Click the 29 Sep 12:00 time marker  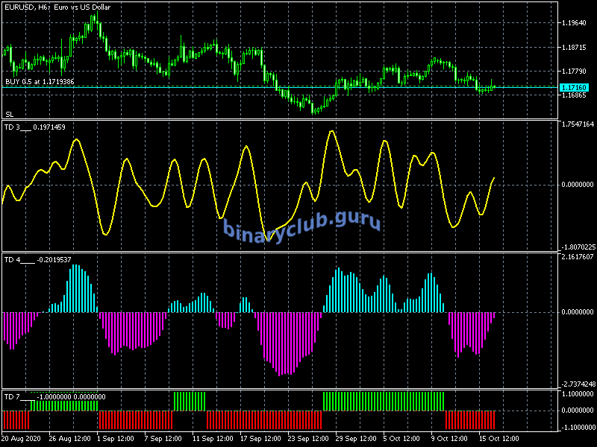click(353, 438)
